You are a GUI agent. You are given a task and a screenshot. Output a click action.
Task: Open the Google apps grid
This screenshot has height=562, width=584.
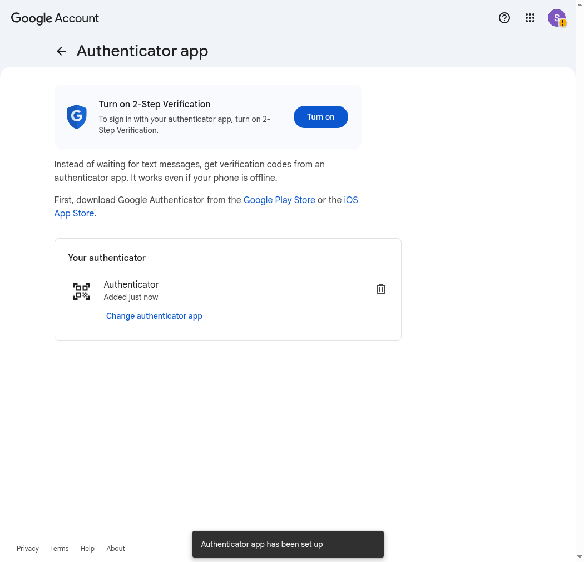pyautogui.click(x=530, y=18)
